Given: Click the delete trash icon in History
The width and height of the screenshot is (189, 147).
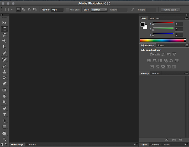Looking at the screenshot, I should coord(181,140).
